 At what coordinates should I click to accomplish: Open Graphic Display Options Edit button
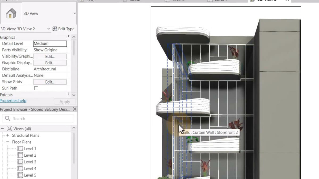(x=50, y=63)
